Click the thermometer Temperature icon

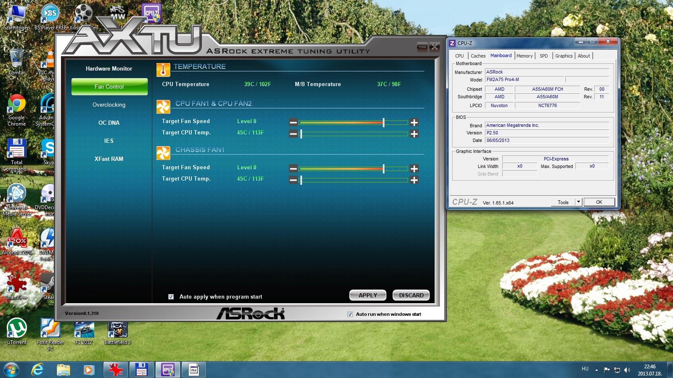163,69
